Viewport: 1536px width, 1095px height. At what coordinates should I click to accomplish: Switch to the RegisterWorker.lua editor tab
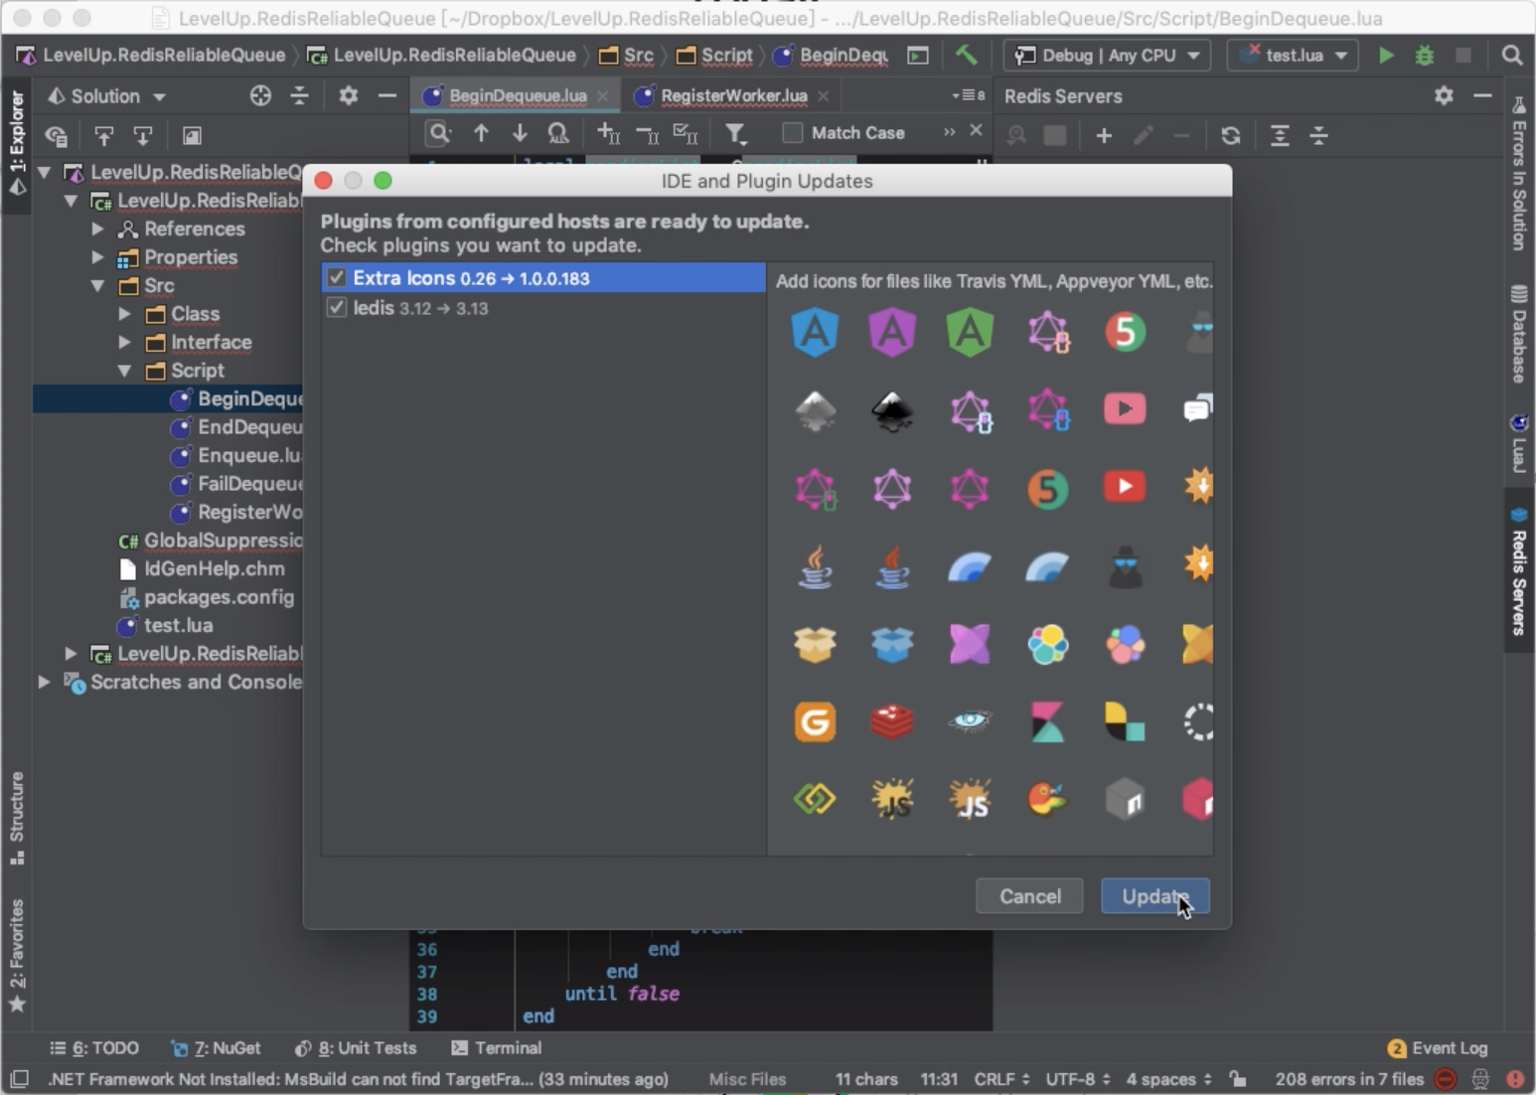tap(733, 95)
